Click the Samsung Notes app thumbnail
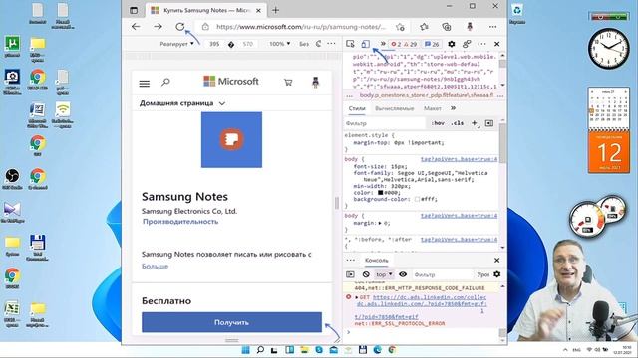638x358 pixels. click(231, 139)
